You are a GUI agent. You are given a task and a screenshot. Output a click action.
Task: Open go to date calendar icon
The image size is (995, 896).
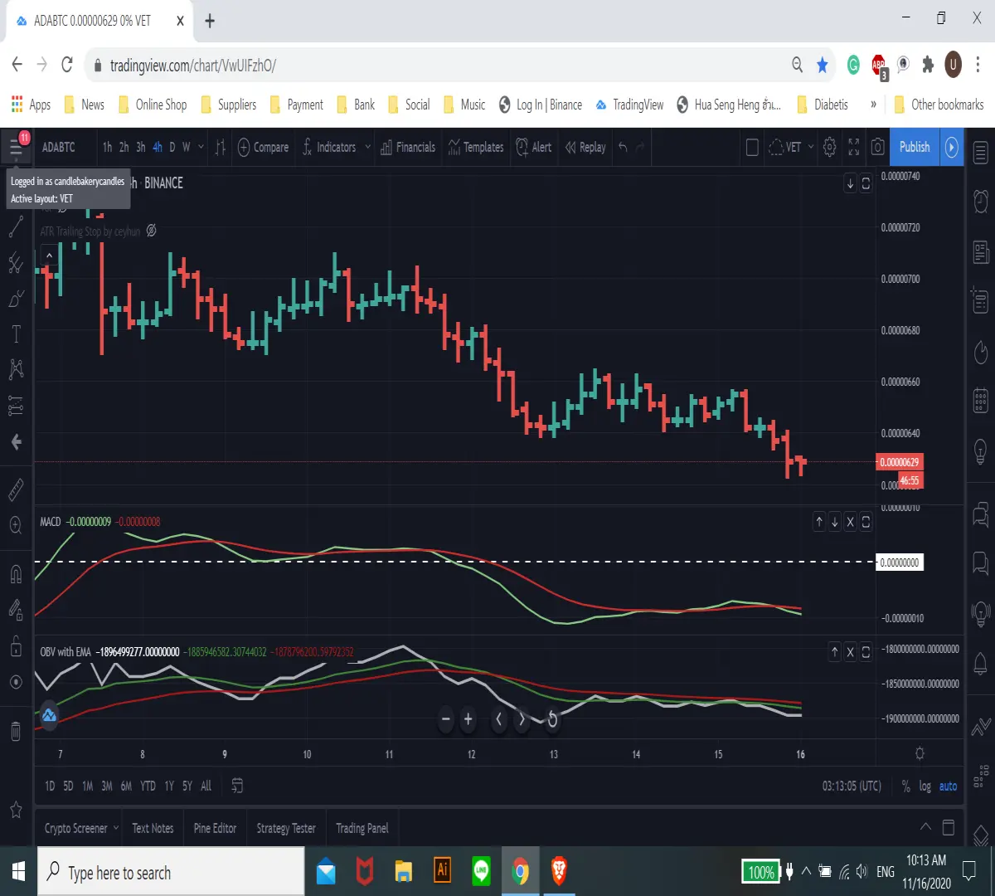coord(237,786)
